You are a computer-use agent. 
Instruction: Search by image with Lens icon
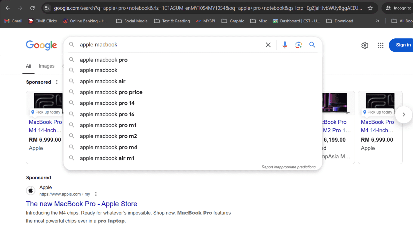pos(298,45)
